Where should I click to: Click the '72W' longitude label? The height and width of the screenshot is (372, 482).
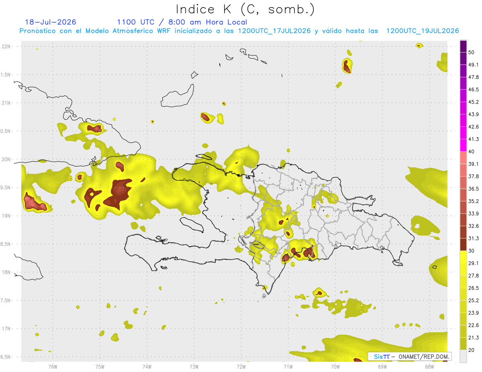coord(241,367)
